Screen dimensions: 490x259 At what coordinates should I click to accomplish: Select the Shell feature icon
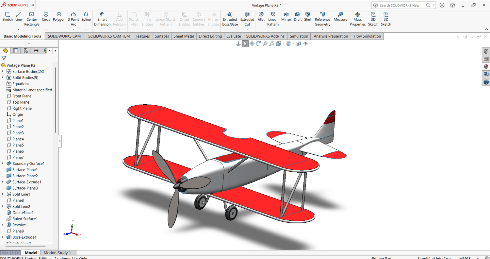pos(308,17)
